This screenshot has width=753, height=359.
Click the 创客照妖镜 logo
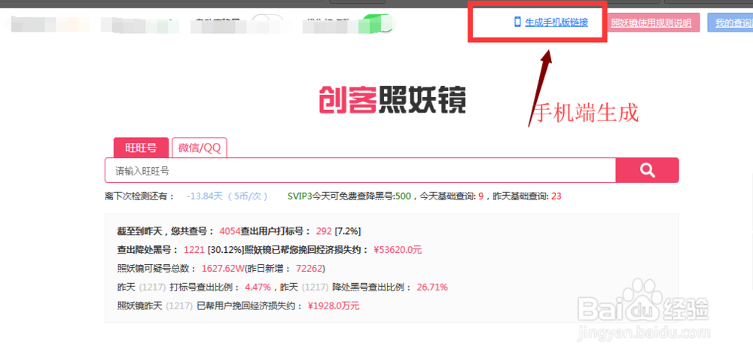[392, 99]
